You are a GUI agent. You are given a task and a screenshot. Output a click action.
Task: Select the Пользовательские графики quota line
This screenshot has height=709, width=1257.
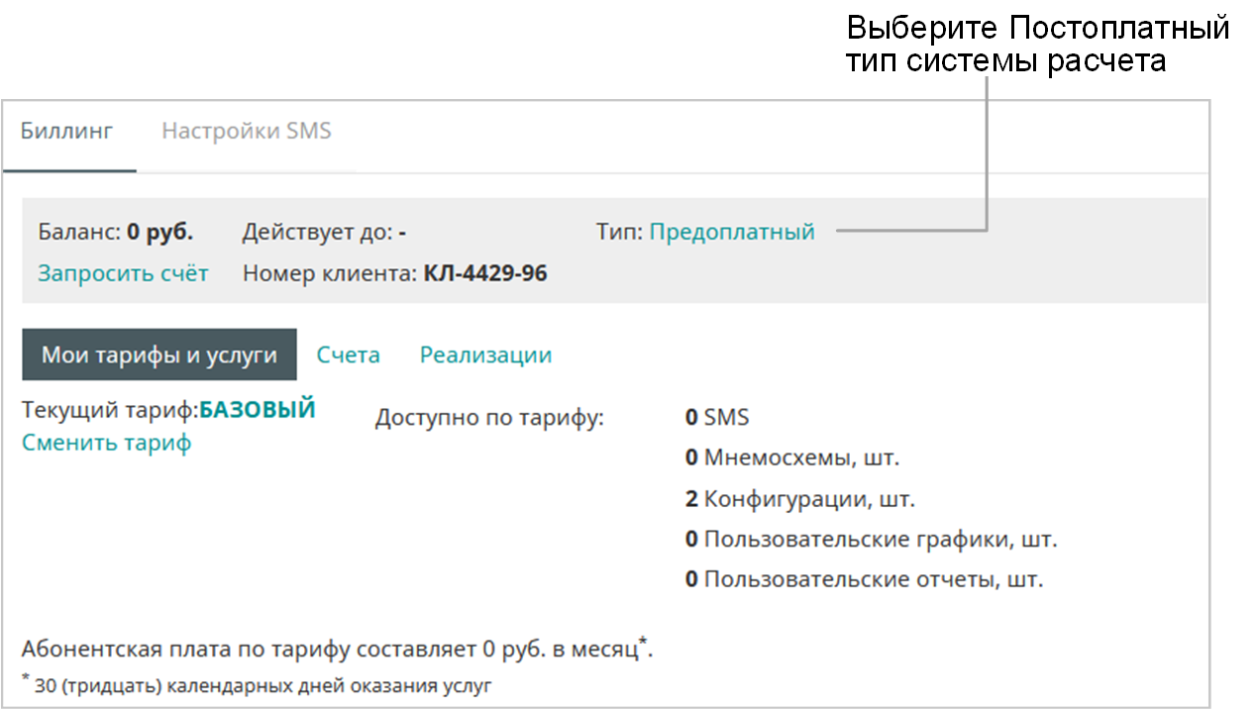coord(871,540)
